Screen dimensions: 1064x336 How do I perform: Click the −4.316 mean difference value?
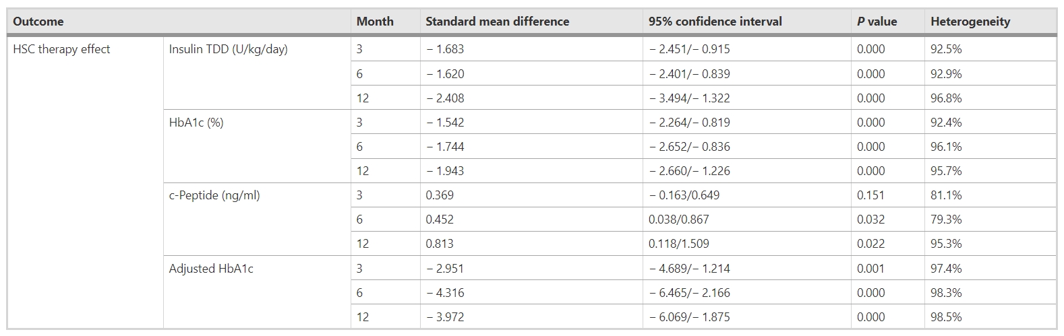pos(445,293)
